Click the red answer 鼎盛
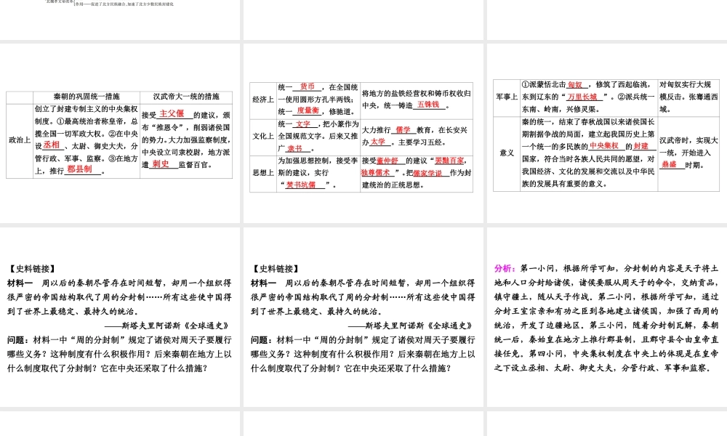 (x=669, y=164)
